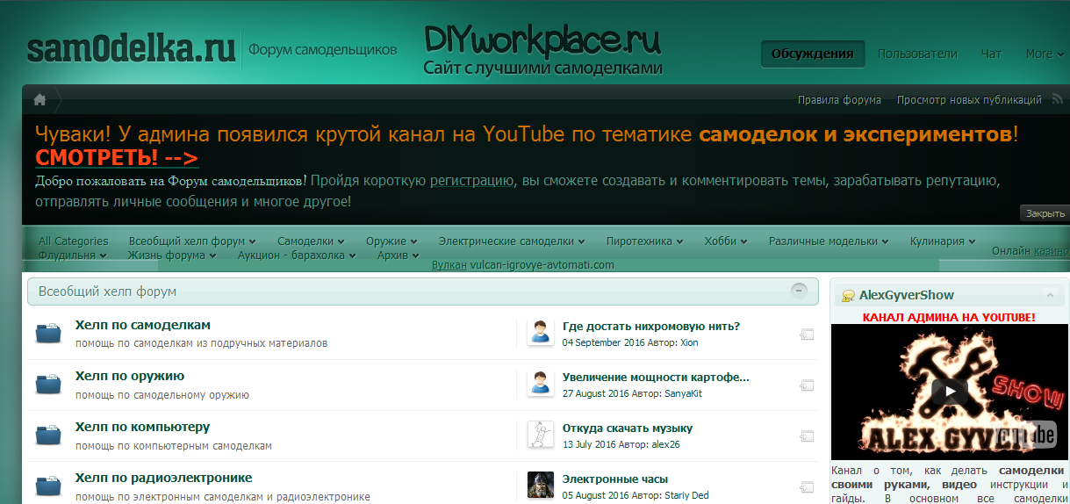Open the Архив category dropdown
This screenshot has width=1070, height=504.
pos(399,256)
